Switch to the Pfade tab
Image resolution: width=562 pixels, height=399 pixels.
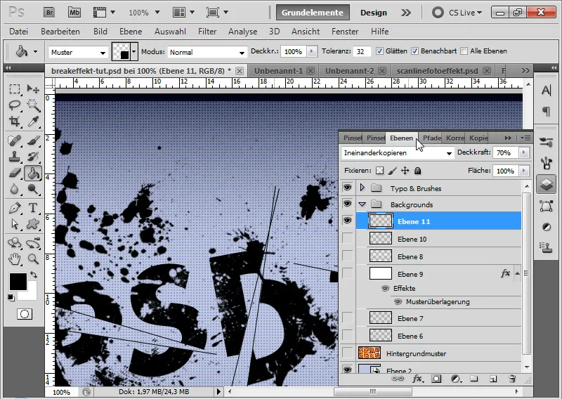click(431, 138)
